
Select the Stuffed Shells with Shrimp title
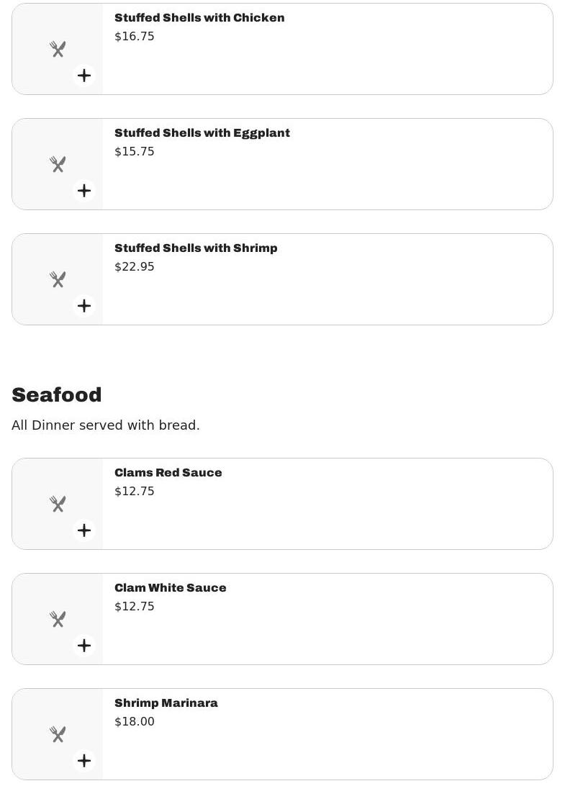tap(196, 248)
